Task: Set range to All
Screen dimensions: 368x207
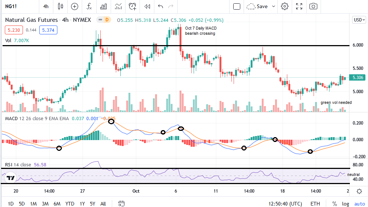Action: (x=103, y=203)
